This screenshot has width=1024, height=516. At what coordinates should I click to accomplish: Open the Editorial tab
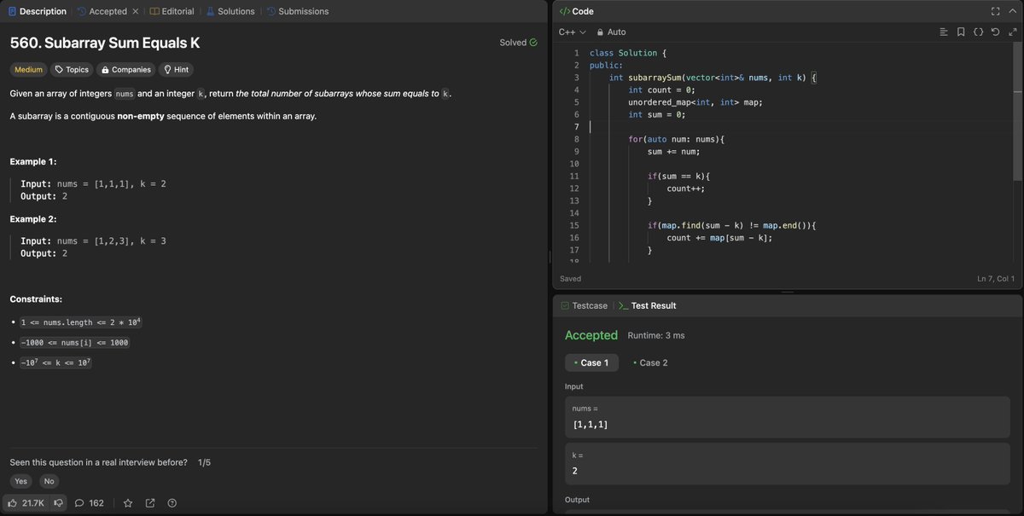[x=172, y=11]
